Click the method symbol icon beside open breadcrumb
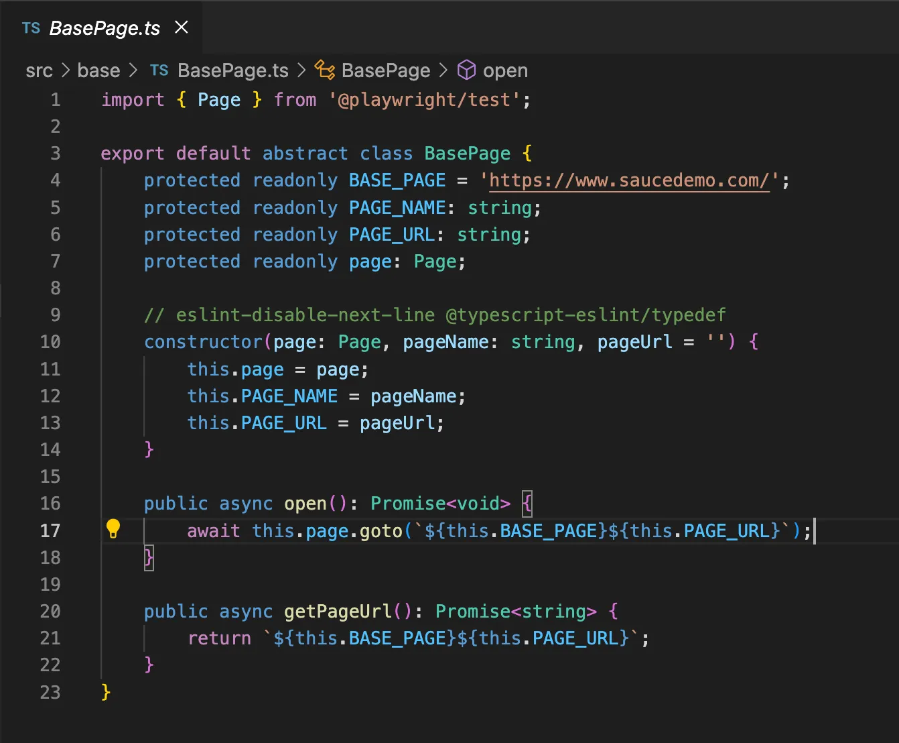The width and height of the screenshot is (899, 743). (x=466, y=70)
